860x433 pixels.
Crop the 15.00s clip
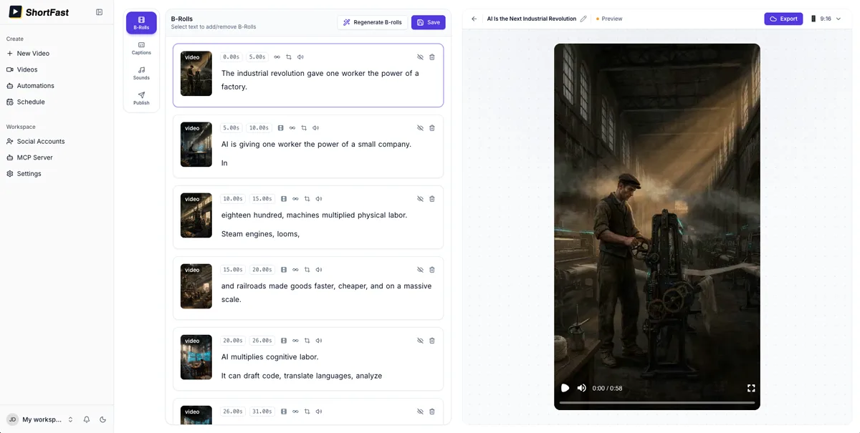point(307,270)
